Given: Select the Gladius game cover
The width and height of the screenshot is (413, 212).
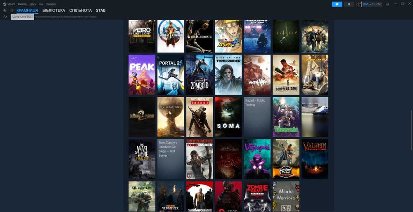Looking at the screenshot, I should coord(142,196).
